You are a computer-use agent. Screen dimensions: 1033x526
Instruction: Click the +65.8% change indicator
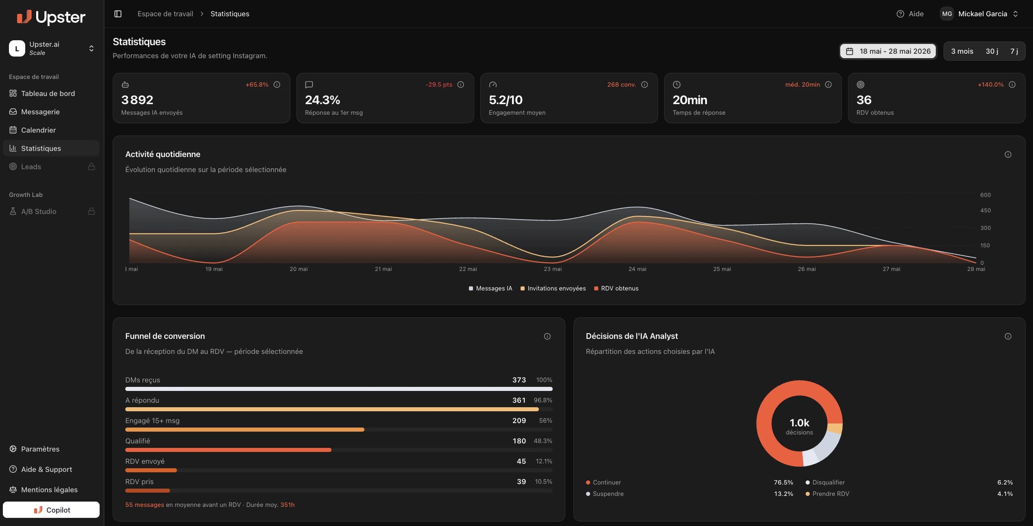point(257,85)
